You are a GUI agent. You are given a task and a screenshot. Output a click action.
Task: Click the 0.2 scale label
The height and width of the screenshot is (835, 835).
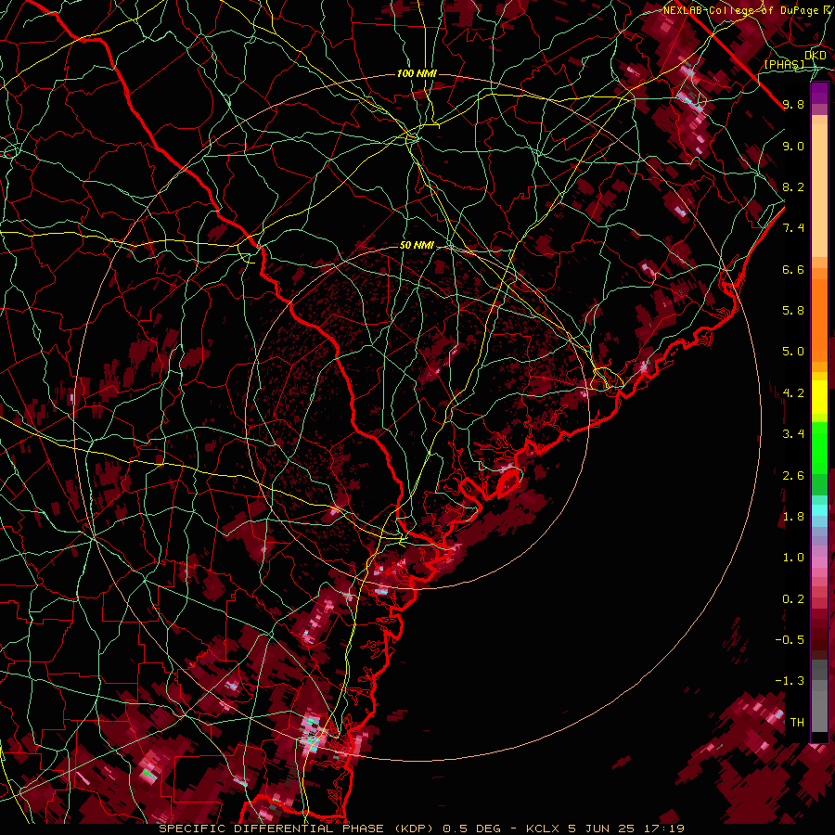point(793,599)
